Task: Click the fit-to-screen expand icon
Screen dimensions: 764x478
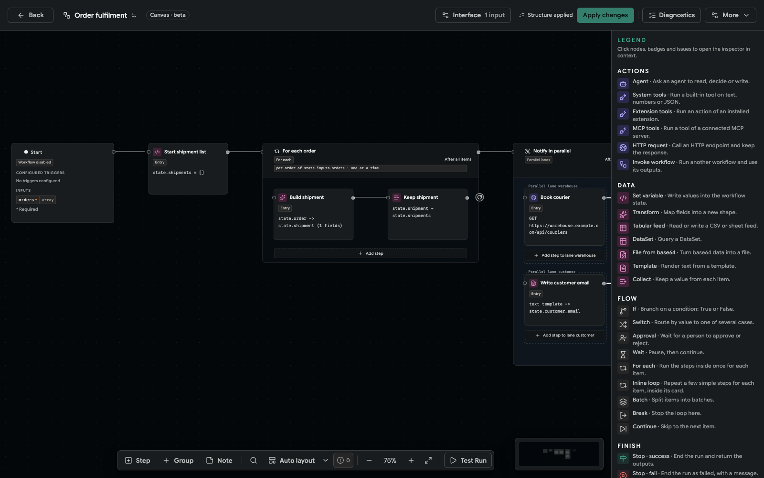Action: [428, 460]
